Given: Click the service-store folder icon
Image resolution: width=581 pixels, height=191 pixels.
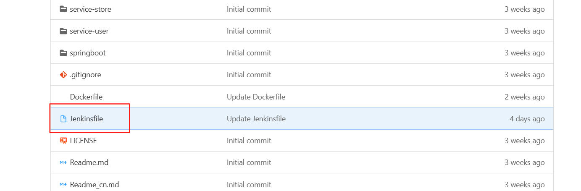Looking at the screenshot, I should coord(63,9).
